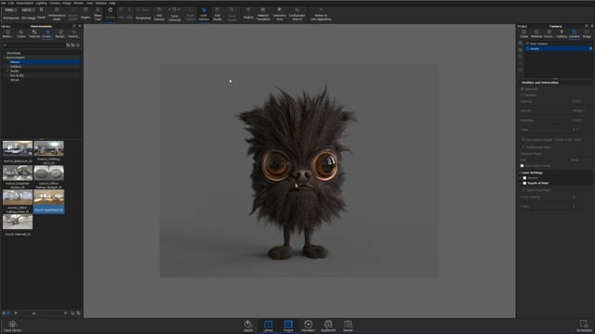Open the Standard Views dropdown
Screen dimensions: 595x334
[x=556, y=154]
